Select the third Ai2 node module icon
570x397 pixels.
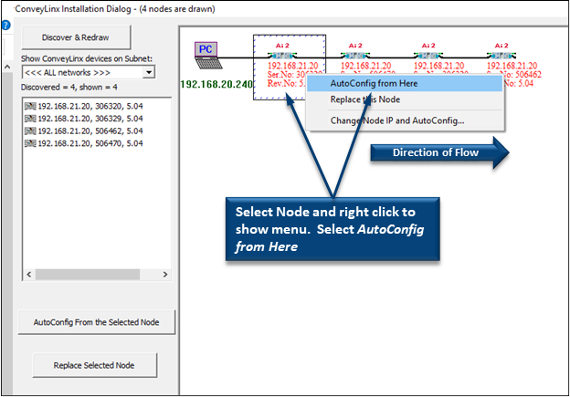428,55
